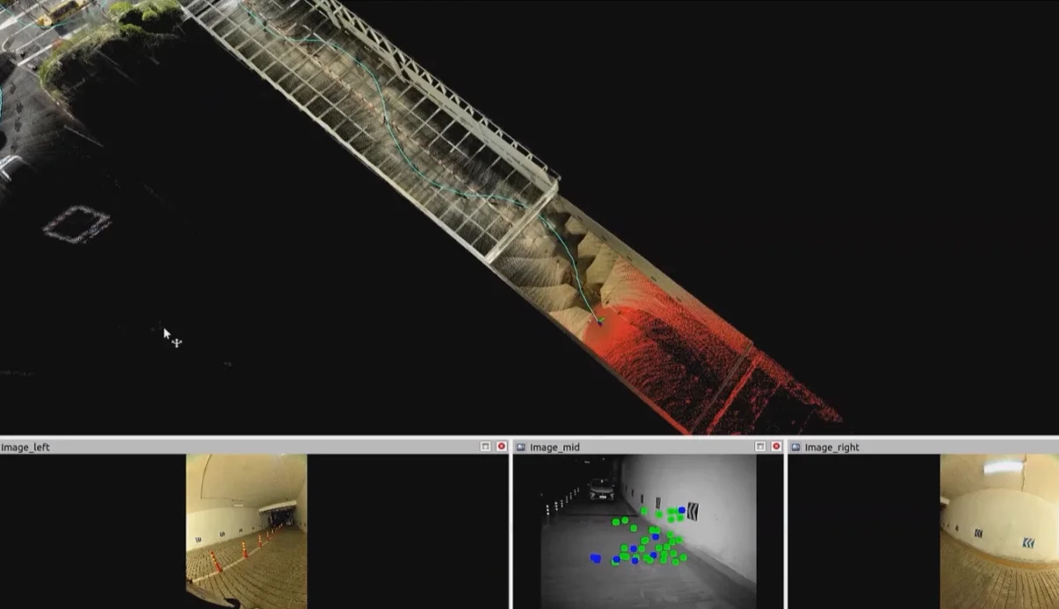The image size is (1059, 609).
Task: Undock the Image_mid panel
Action: pos(760,447)
